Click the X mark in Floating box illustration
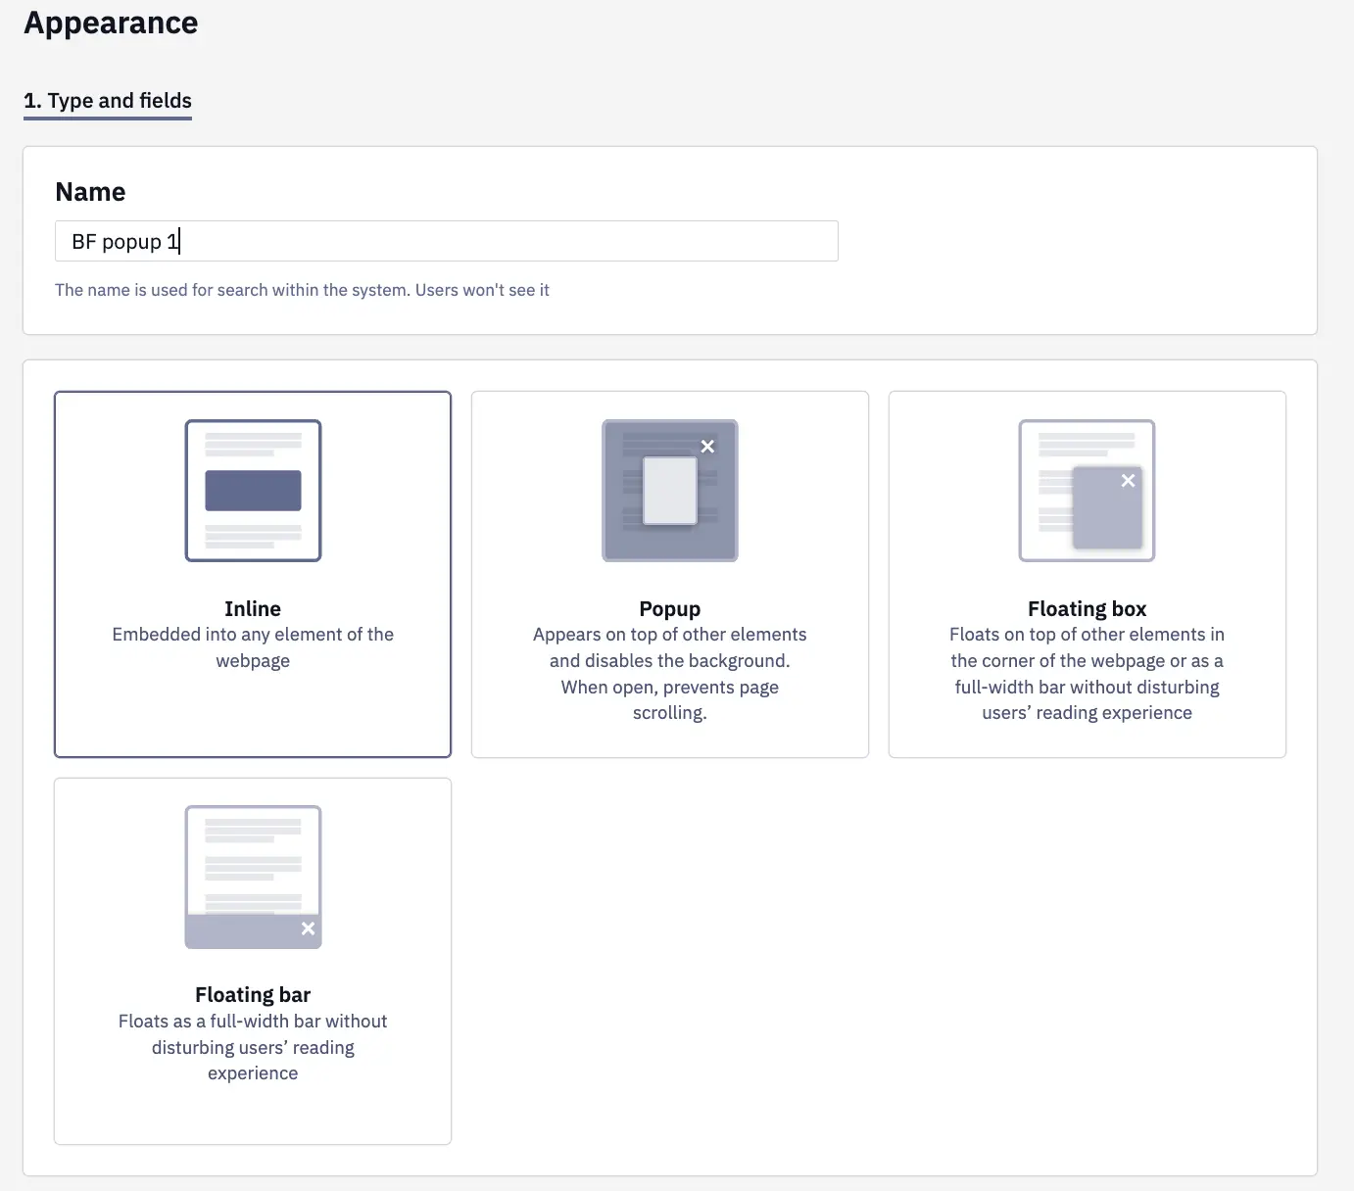Screen dimensions: 1354x1191 tap(1128, 481)
